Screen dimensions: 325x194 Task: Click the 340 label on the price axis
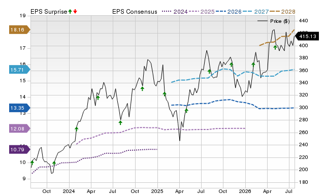click(304, 83)
